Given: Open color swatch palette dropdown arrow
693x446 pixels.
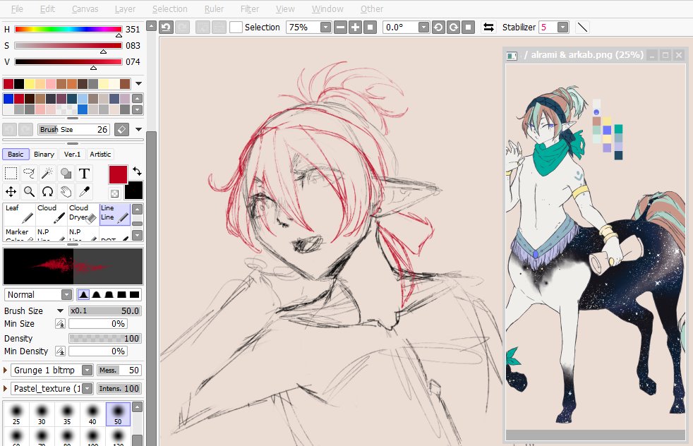Looking at the screenshot, I should [139, 83].
